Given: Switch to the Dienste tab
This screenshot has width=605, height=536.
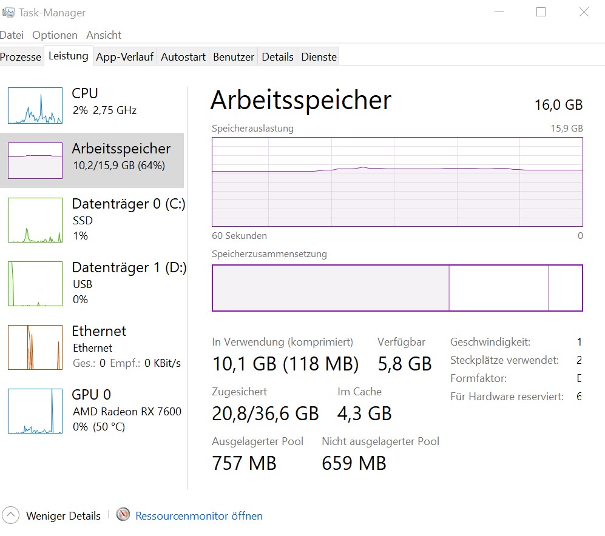Looking at the screenshot, I should (x=319, y=57).
